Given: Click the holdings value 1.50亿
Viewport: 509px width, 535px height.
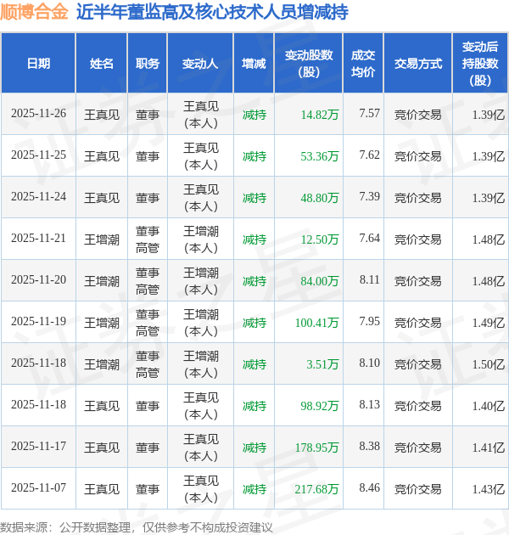Looking at the screenshot, I should click(488, 364).
